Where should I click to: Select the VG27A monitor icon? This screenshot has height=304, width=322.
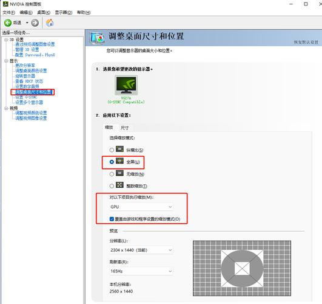pyautogui.click(x=126, y=85)
